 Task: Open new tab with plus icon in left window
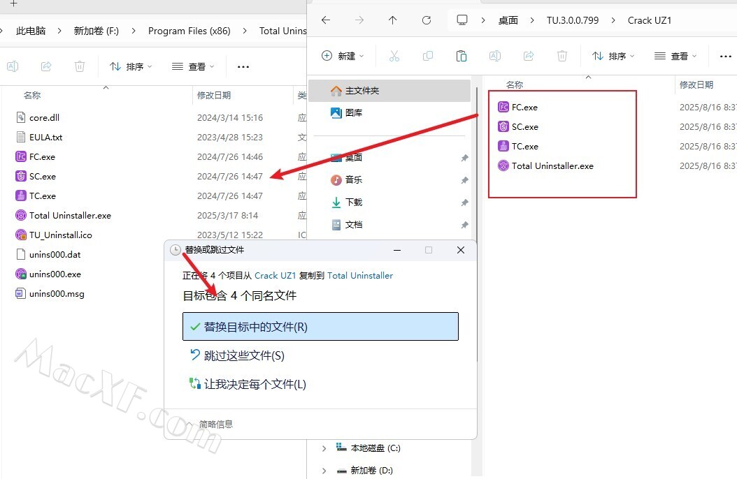click(13, 3)
